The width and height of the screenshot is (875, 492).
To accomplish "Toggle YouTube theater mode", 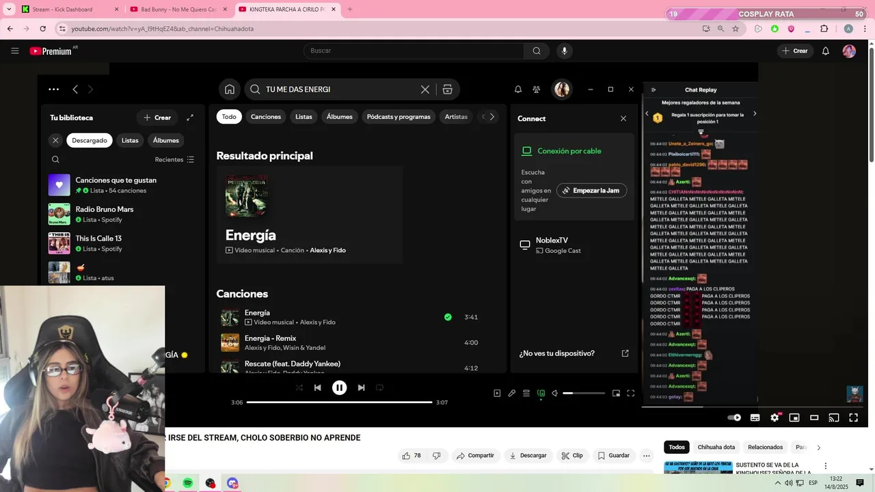I will pyautogui.click(x=814, y=418).
